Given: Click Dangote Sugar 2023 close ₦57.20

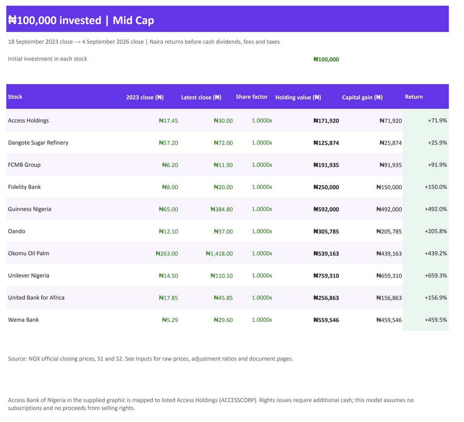Looking at the screenshot, I should tap(168, 143).
